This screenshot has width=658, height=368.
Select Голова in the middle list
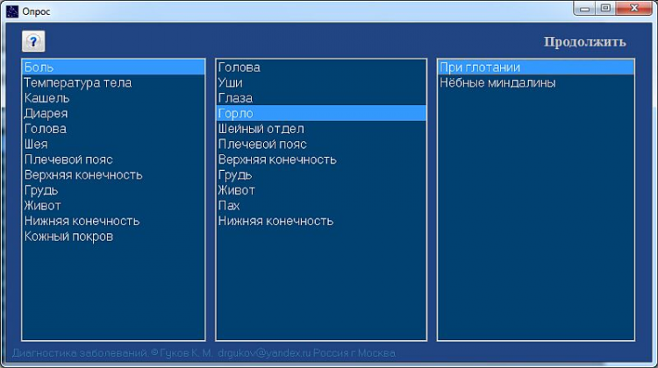pos(321,67)
